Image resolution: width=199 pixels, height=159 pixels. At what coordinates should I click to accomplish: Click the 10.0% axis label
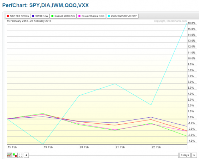[x=192, y=59]
